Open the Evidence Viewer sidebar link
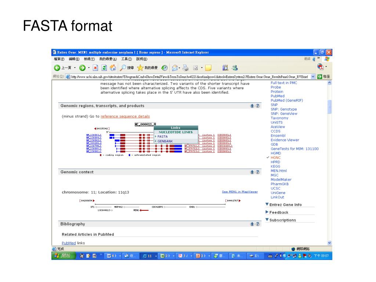 click(285, 140)
